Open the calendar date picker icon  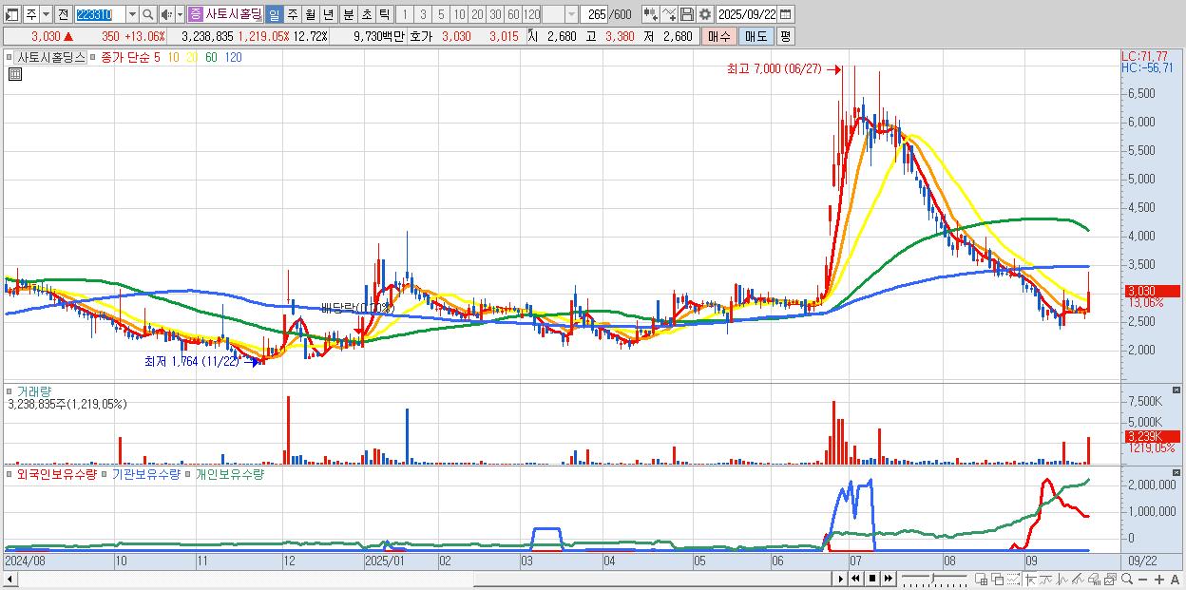point(786,14)
